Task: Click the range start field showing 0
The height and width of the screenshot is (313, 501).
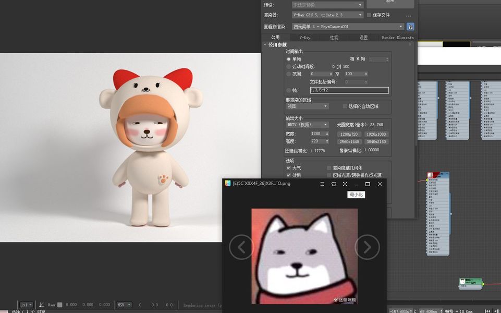Action: [321, 74]
